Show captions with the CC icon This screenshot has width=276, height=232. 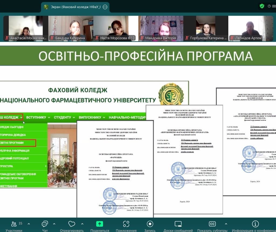point(212,224)
